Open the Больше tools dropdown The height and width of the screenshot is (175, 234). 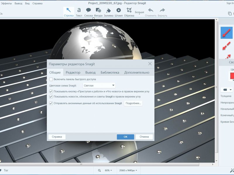point(140,13)
